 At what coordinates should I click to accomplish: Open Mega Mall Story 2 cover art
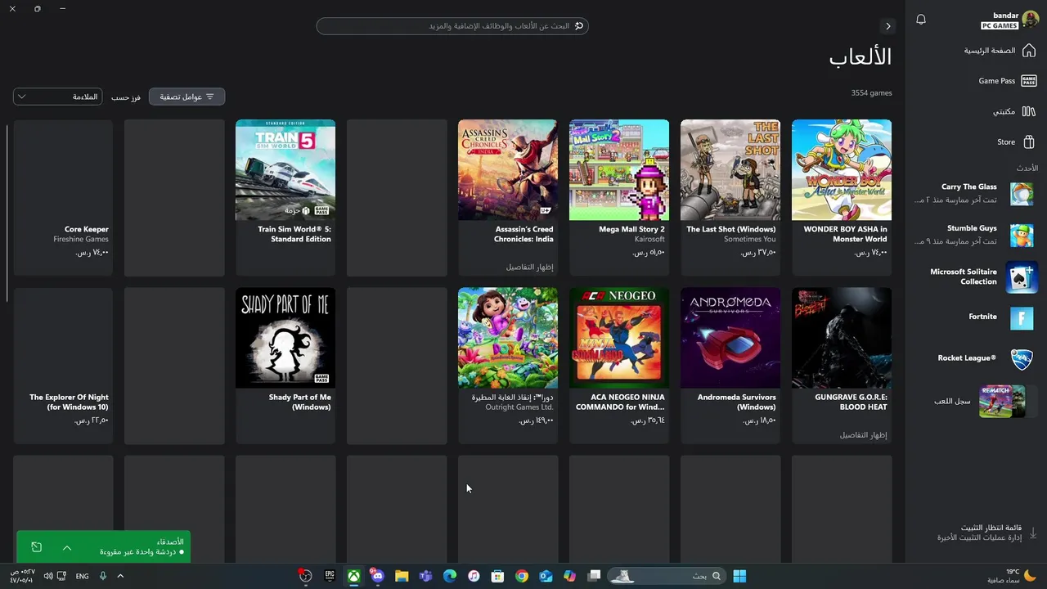tap(619, 170)
